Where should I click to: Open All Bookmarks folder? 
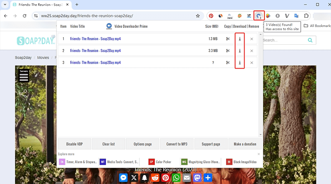317,26
